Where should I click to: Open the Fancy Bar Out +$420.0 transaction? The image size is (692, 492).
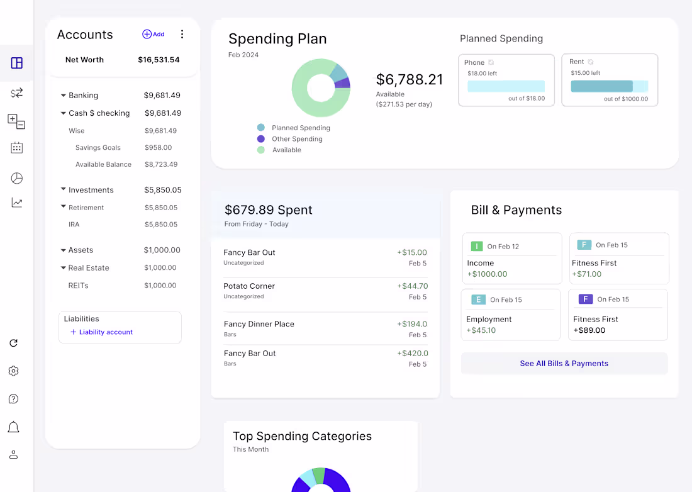tap(325, 358)
